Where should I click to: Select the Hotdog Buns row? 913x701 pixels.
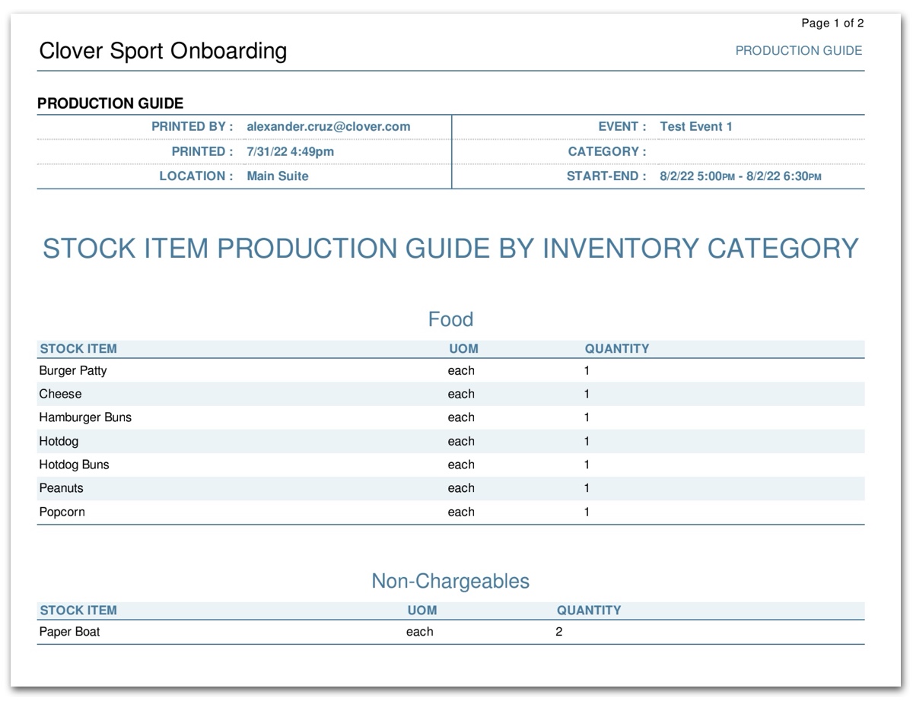450,465
